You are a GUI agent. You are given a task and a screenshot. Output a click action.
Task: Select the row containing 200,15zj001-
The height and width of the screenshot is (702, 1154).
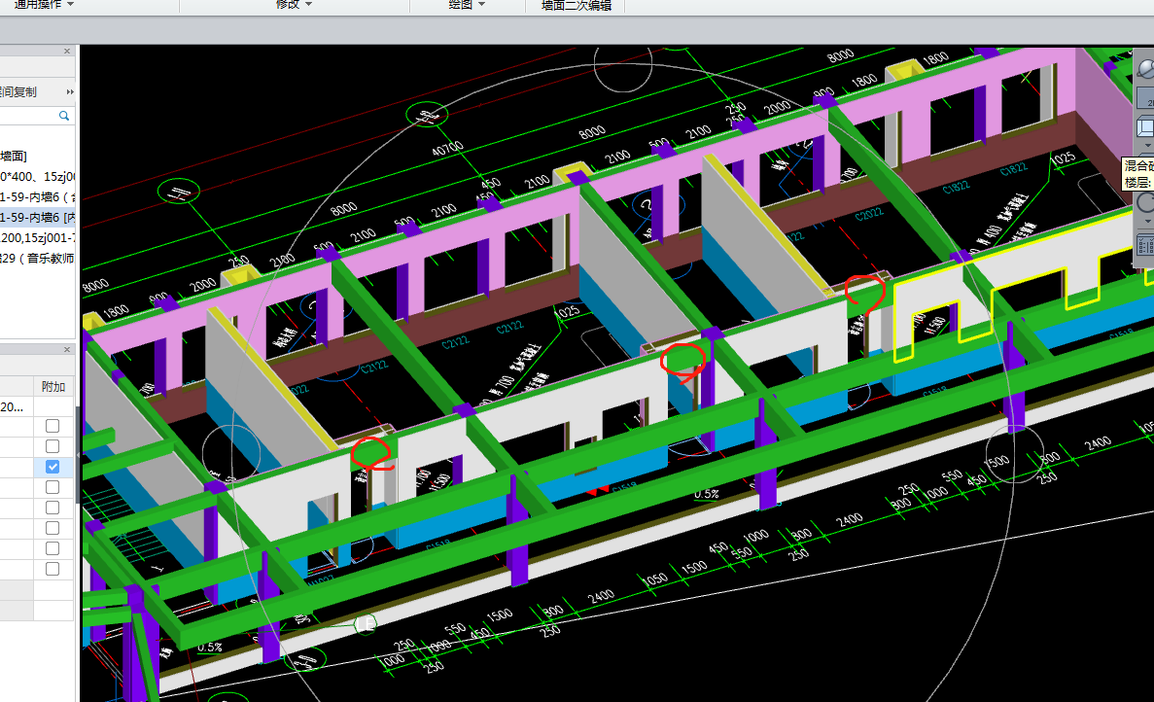click(38, 237)
